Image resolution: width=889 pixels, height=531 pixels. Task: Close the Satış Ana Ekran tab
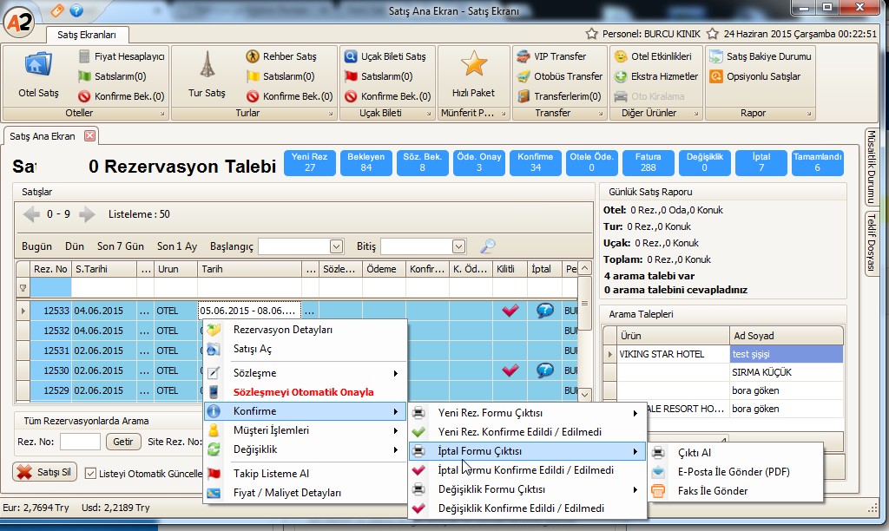pos(89,136)
